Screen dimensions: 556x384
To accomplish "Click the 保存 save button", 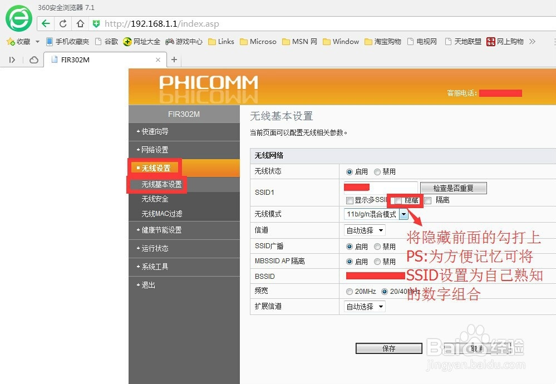I will (388, 348).
